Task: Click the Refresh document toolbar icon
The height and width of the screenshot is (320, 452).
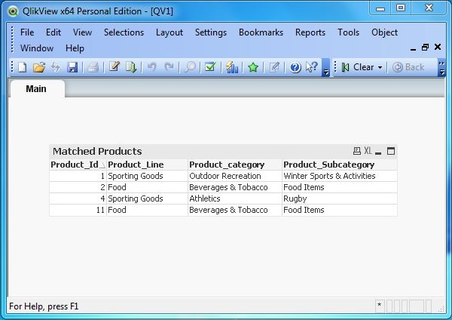Action: coord(55,67)
